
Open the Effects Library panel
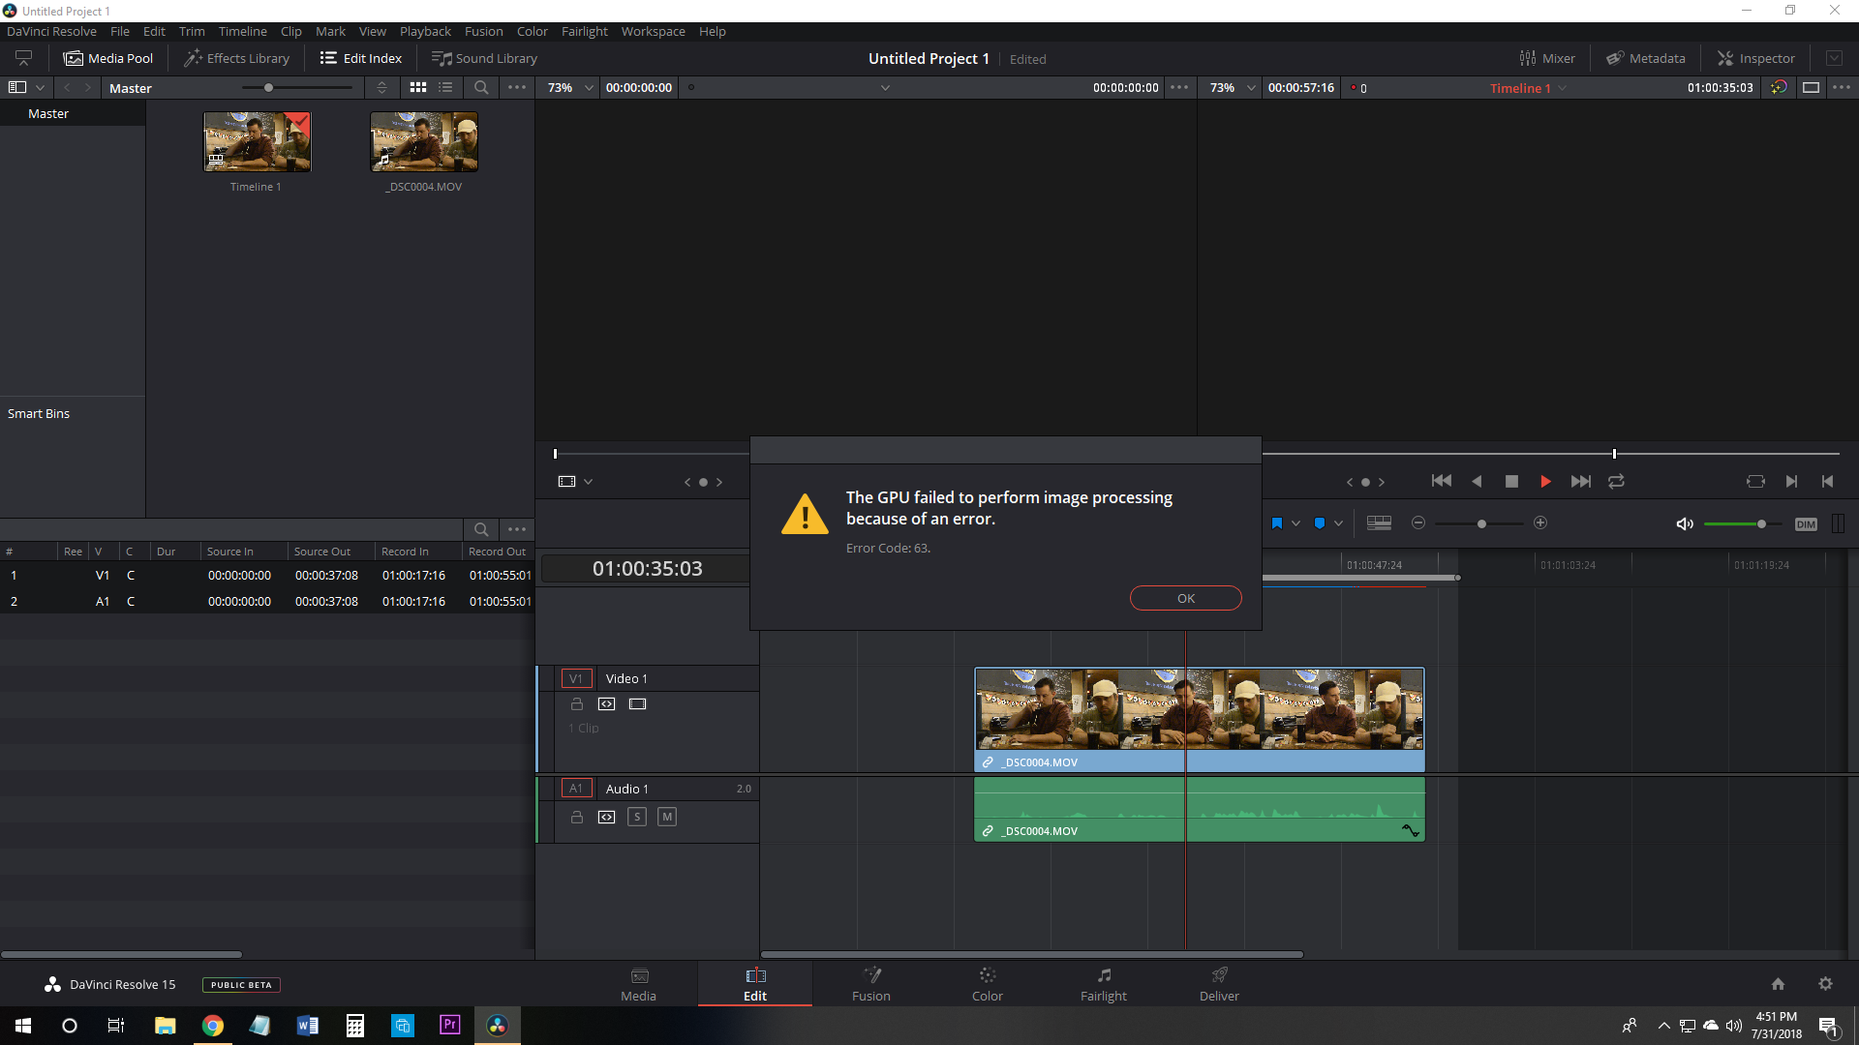coord(237,58)
